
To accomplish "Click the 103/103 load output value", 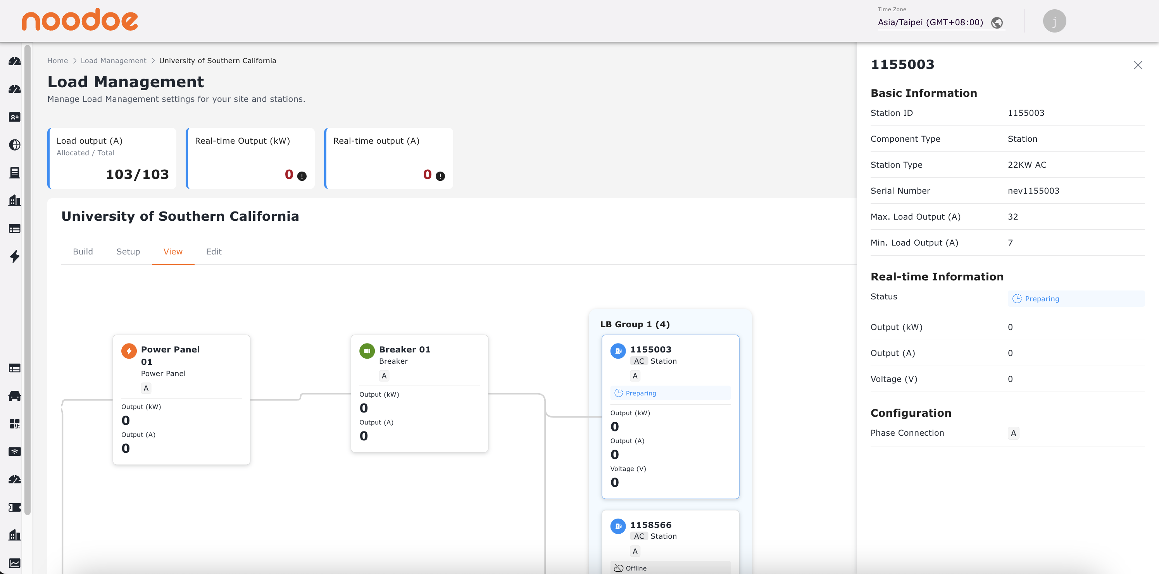I will pyautogui.click(x=137, y=174).
